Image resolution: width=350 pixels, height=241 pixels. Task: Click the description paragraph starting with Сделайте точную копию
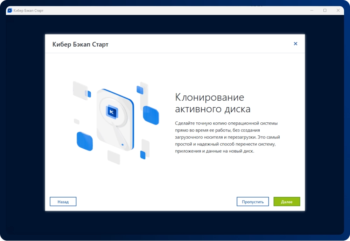227,137
